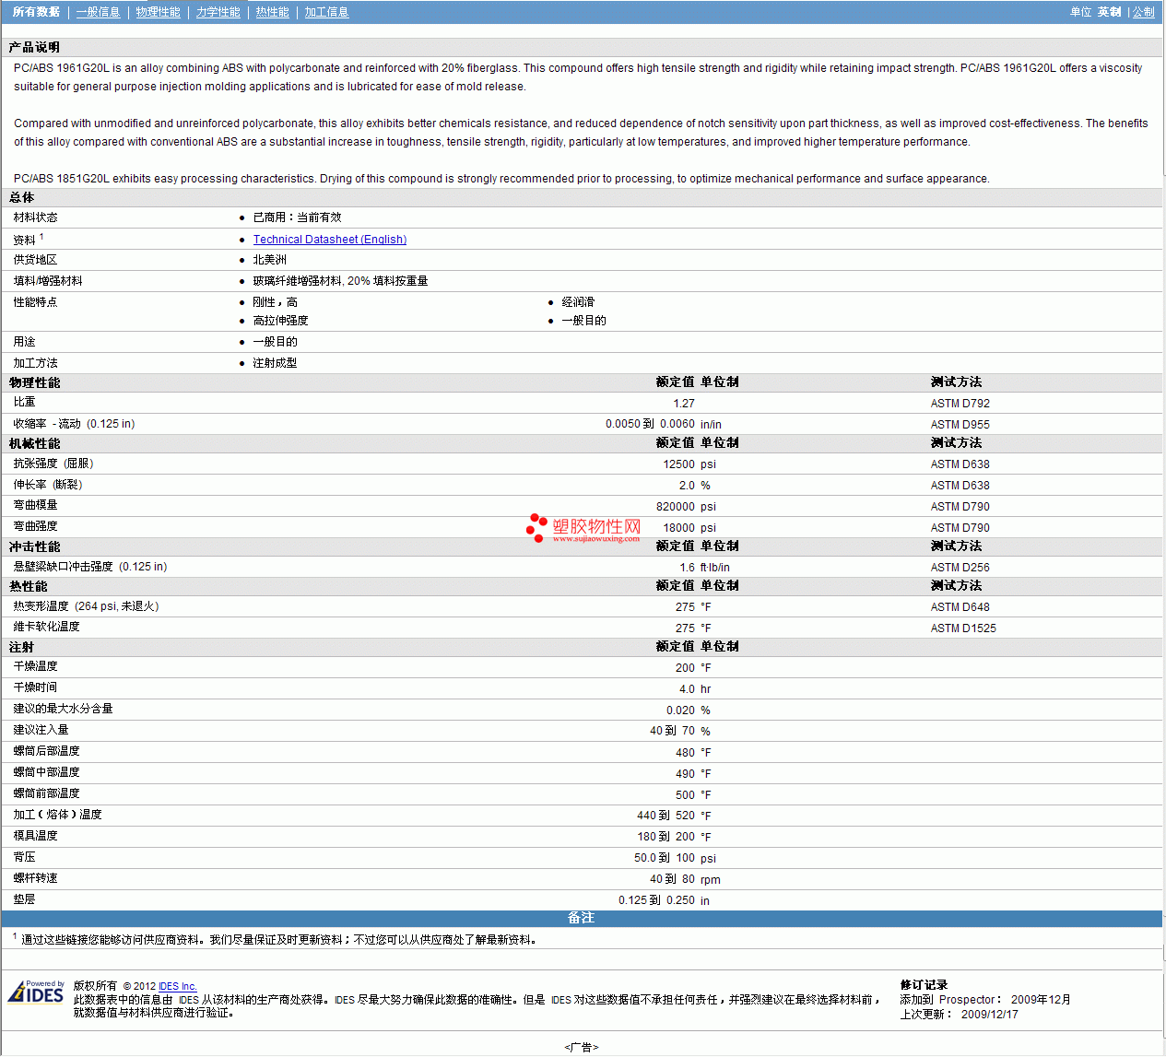Click the 备注 blue bar
The image size is (1166, 1057).
tap(582, 918)
